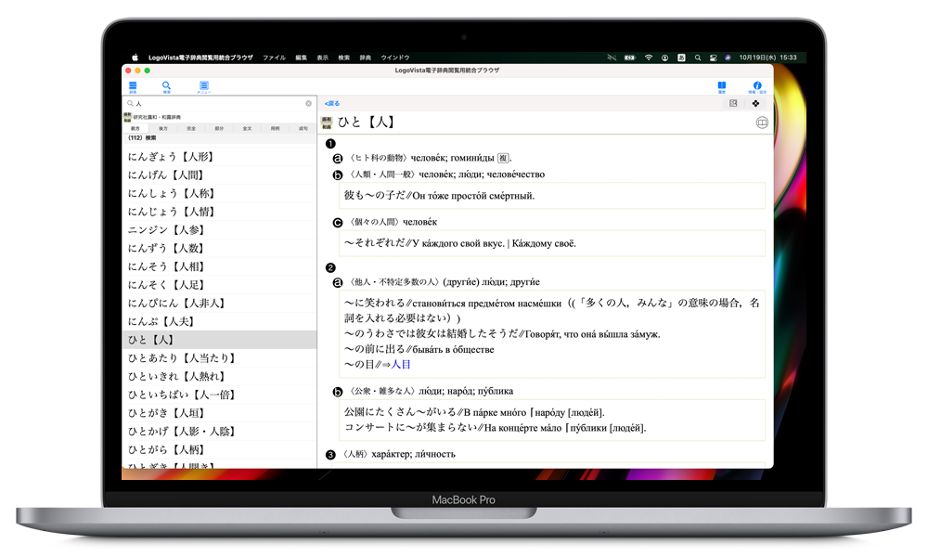Click the in-page search icon above the entry
The height and width of the screenshot is (557, 928).
(733, 103)
